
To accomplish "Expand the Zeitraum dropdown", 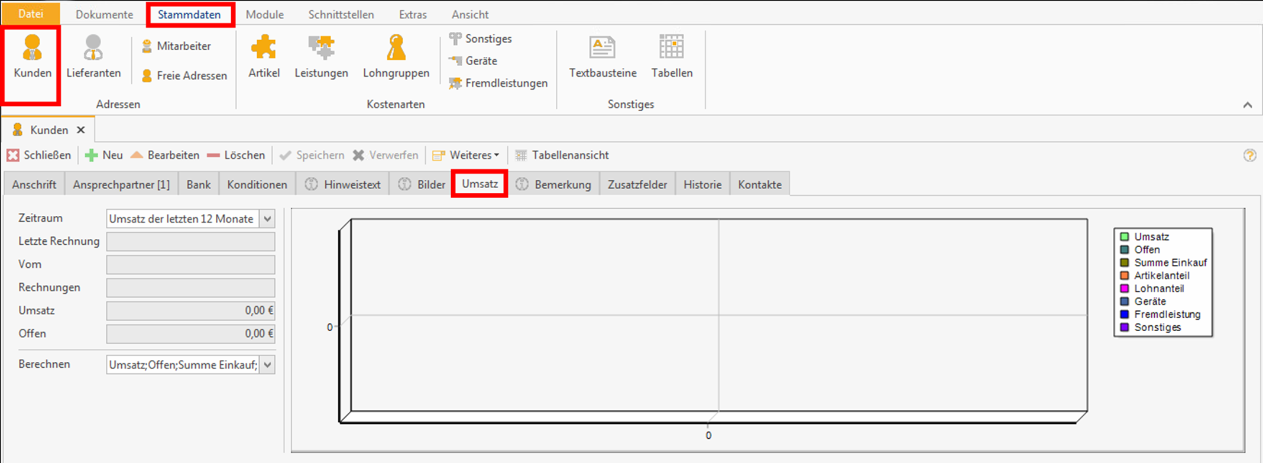I will tap(268, 219).
